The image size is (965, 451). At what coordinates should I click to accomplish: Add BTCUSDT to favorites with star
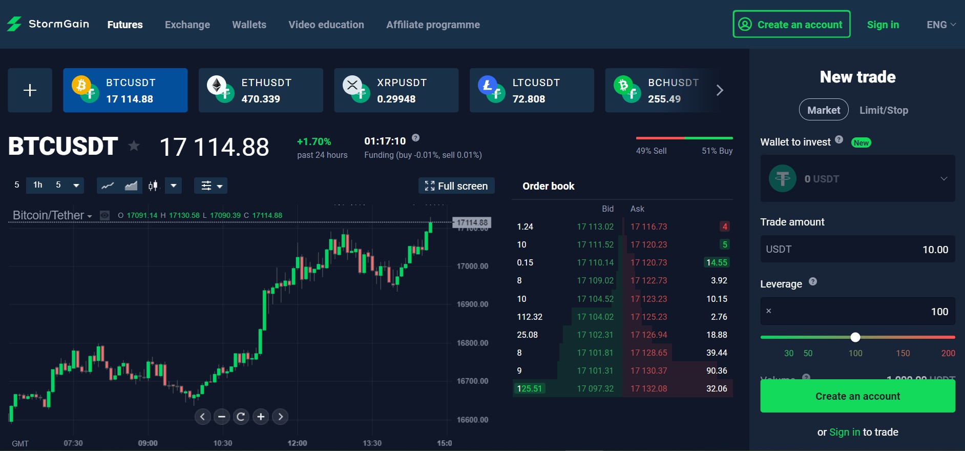click(x=134, y=146)
